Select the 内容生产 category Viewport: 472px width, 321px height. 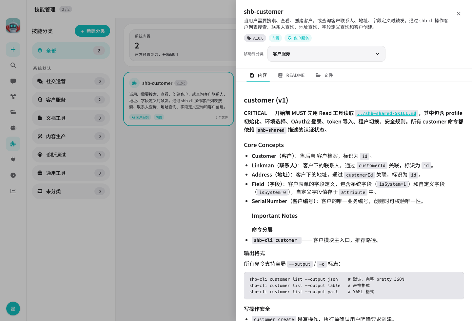coord(71,136)
